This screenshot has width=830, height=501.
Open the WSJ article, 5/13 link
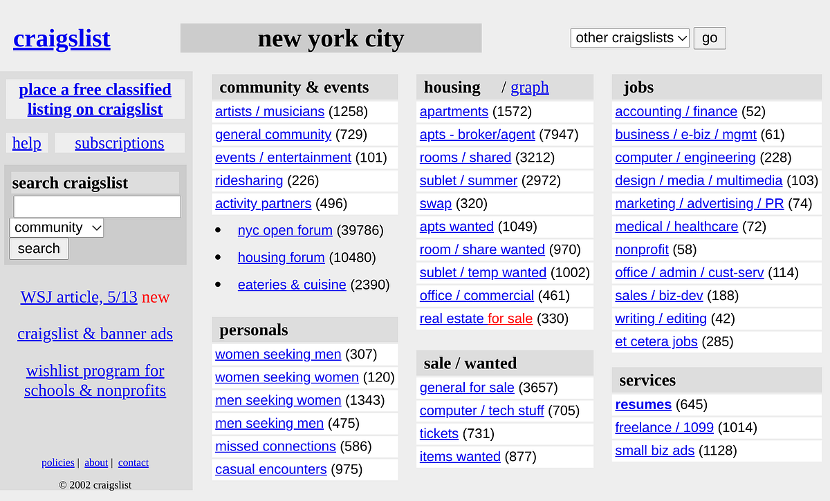[79, 297]
